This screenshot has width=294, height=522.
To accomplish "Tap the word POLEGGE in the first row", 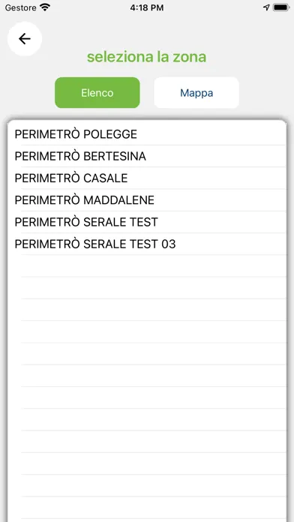I will (x=110, y=134).
